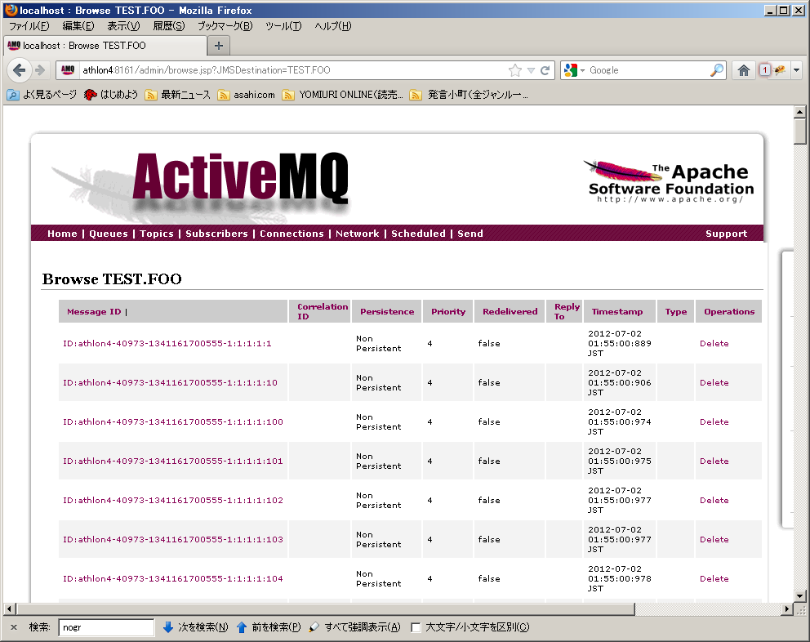810x642 pixels.
Task: Open the ブックマーク(B) menu
Action: point(225,26)
